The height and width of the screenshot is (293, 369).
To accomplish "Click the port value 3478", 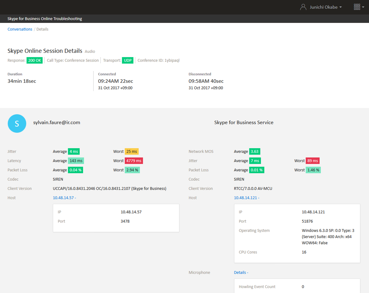I will pyautogui.click(x=125, y=221).
